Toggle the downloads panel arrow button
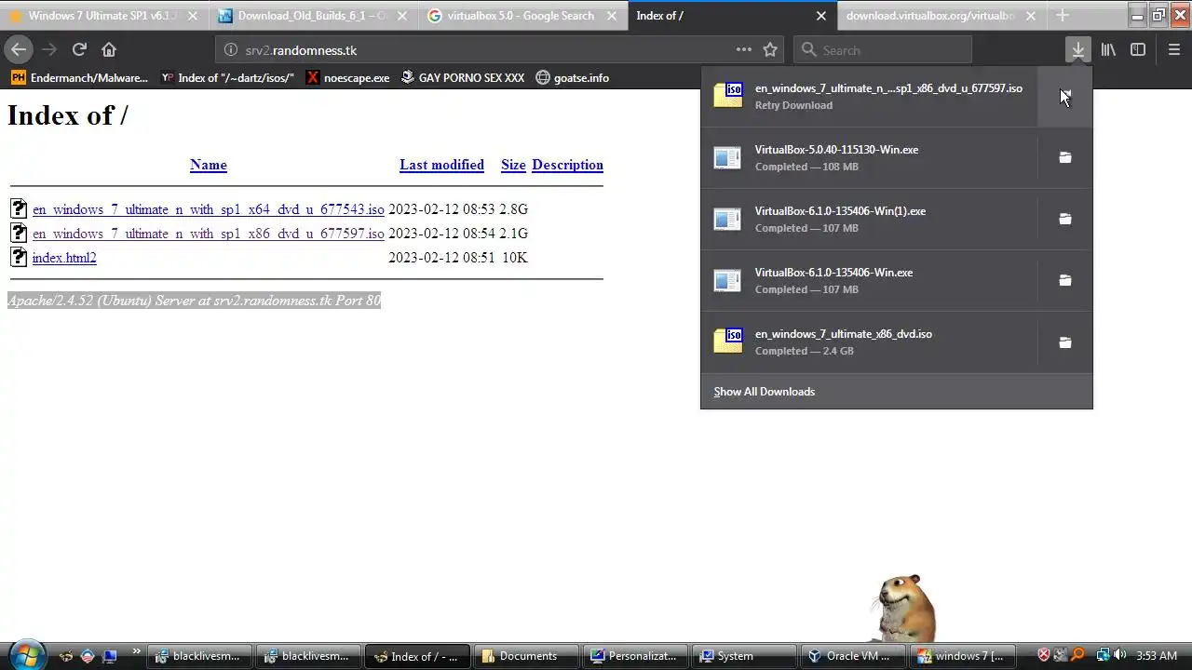Screen dimensions: 1192x670 pyautogui.click(x=1077, y=50)
